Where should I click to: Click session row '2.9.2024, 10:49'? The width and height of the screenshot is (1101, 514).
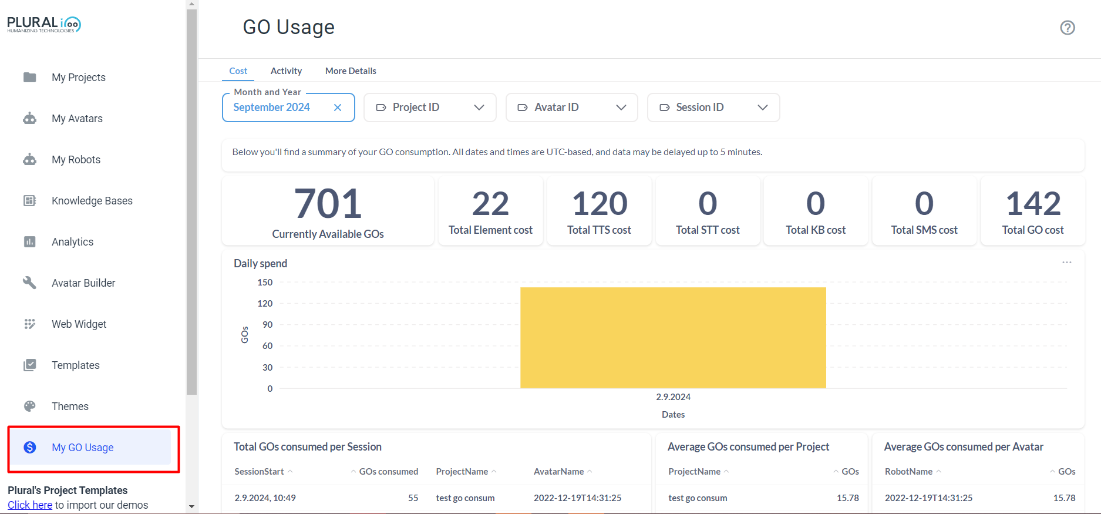(436, 498)
